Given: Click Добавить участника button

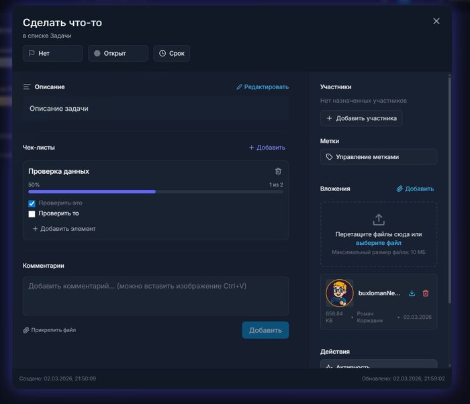Looking at the screenshot, I should coord(361,119).
